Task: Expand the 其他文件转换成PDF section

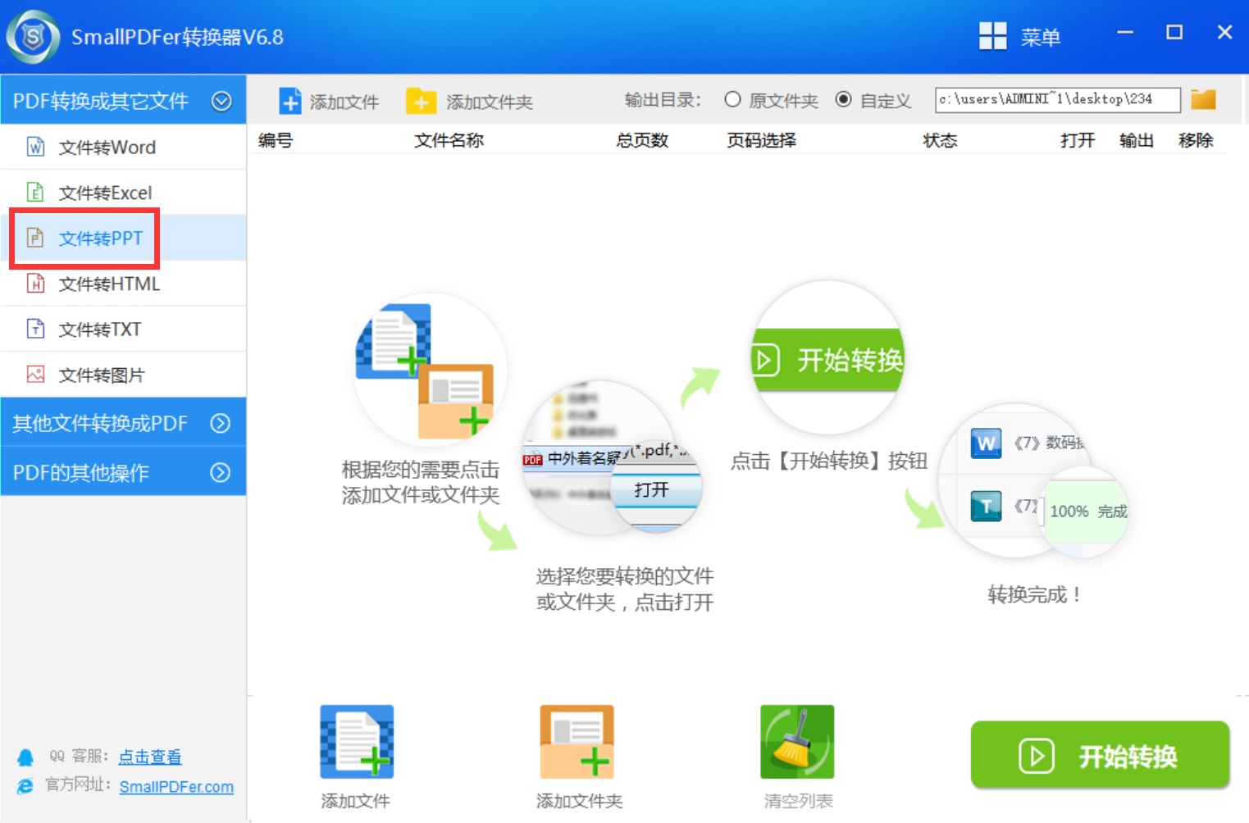Action: (x=221, y=423)
